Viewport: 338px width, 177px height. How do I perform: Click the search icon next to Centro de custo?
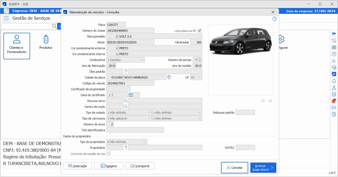125,106
